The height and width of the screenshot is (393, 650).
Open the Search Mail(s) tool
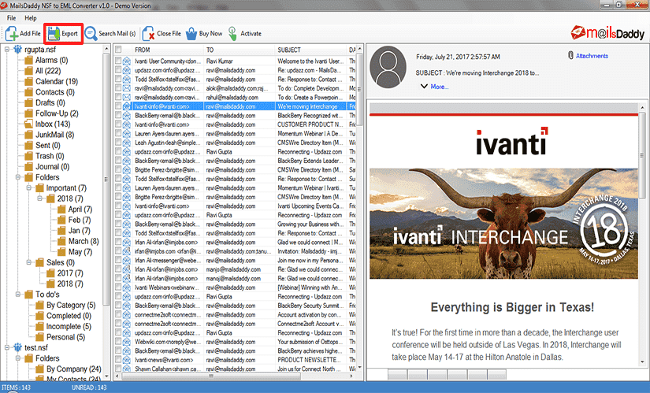pos(110,34)
